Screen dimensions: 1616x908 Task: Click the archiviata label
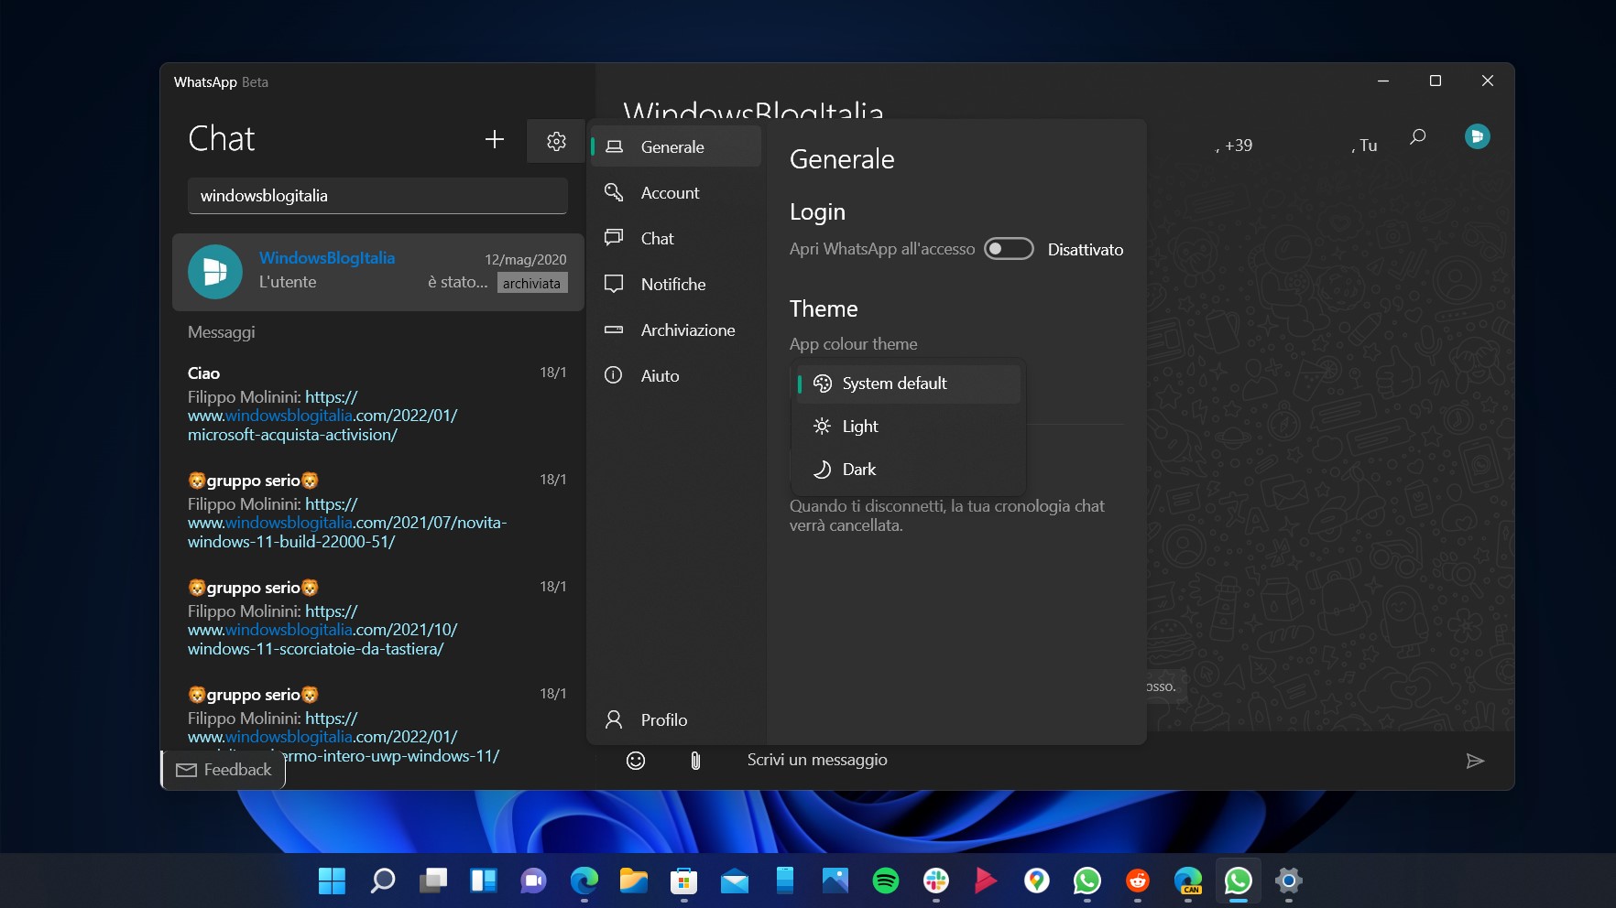532,283
